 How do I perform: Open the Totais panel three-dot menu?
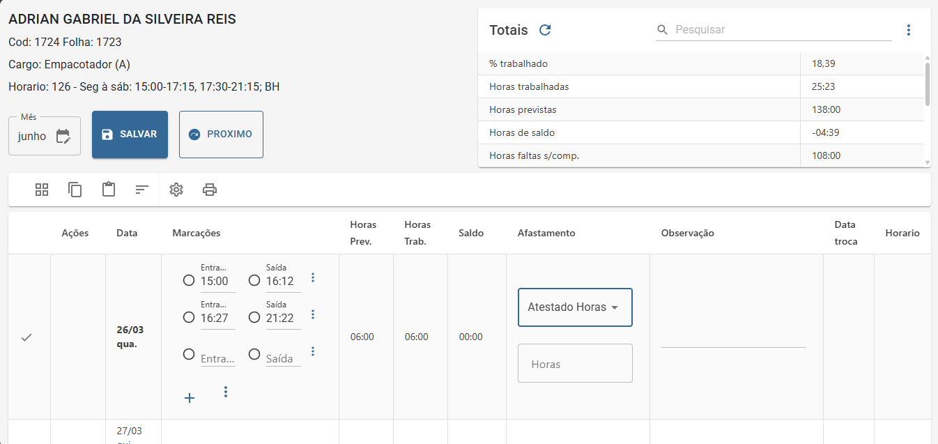click(908, 30)
